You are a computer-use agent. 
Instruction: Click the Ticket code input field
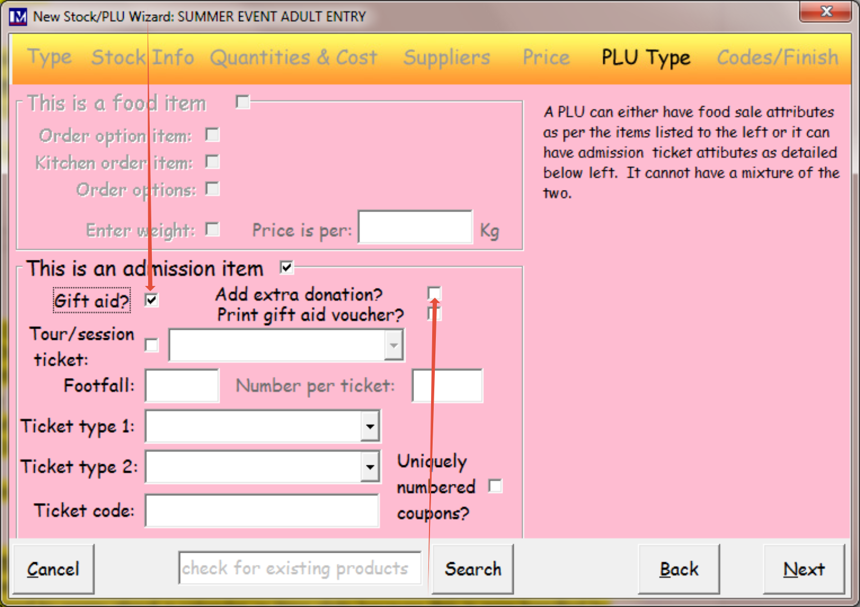coord(262,511)
